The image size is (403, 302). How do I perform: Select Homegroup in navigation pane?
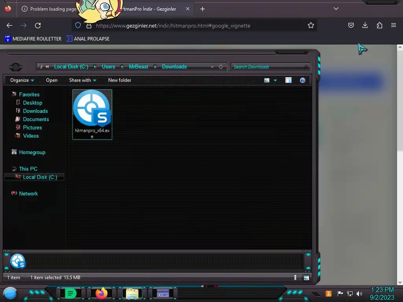point(32,152)
